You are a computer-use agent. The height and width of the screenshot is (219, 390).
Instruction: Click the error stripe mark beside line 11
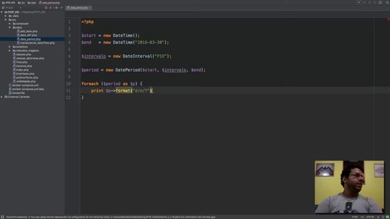388,91
